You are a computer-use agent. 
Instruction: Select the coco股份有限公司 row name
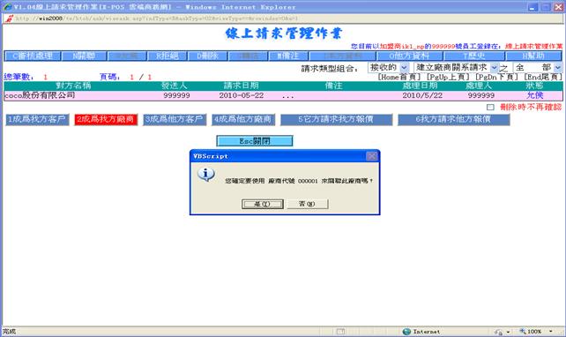click(40, 95)
